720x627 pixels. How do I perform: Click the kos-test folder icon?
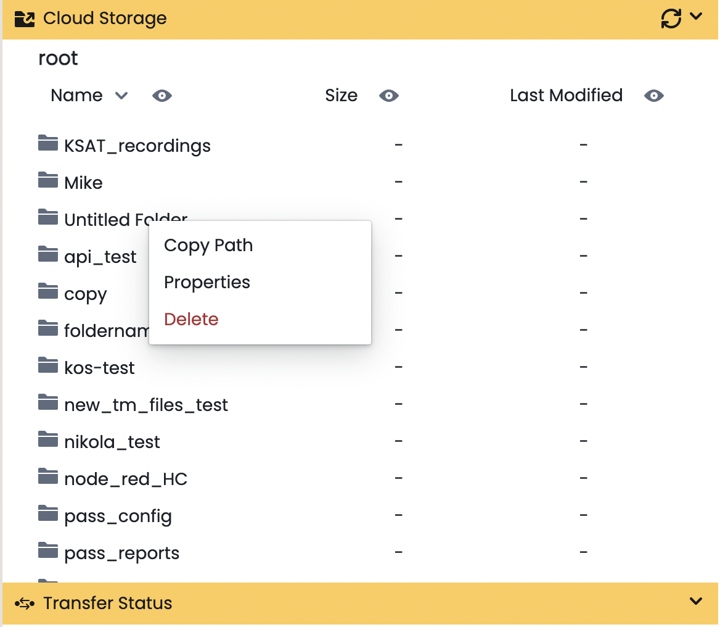pyautogui.click(x=48, y=366)
